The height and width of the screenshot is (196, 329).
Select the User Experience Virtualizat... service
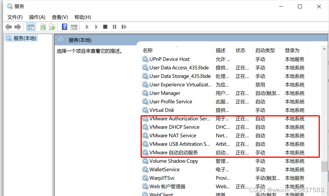pyautogui.click(x=180, y=85)
